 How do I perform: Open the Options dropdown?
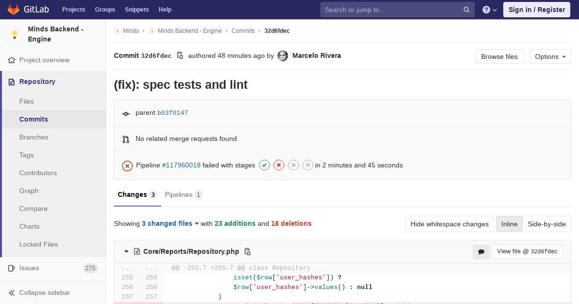coord(550,56)
